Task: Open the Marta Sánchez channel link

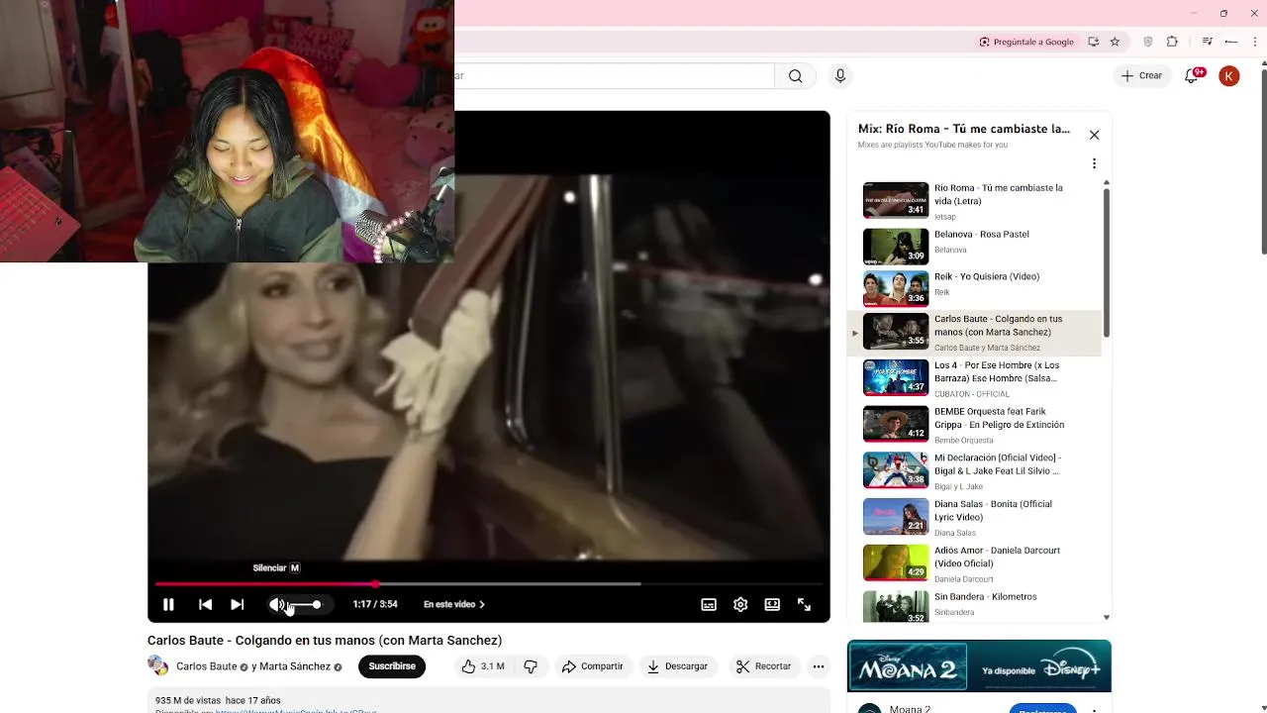Action: (x=295, y=666)
